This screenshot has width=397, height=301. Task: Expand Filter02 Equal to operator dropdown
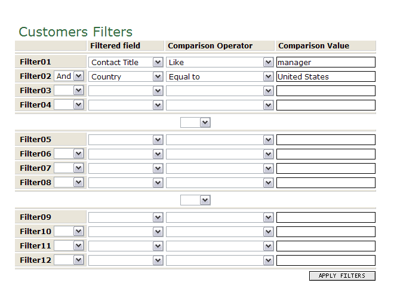220,76
